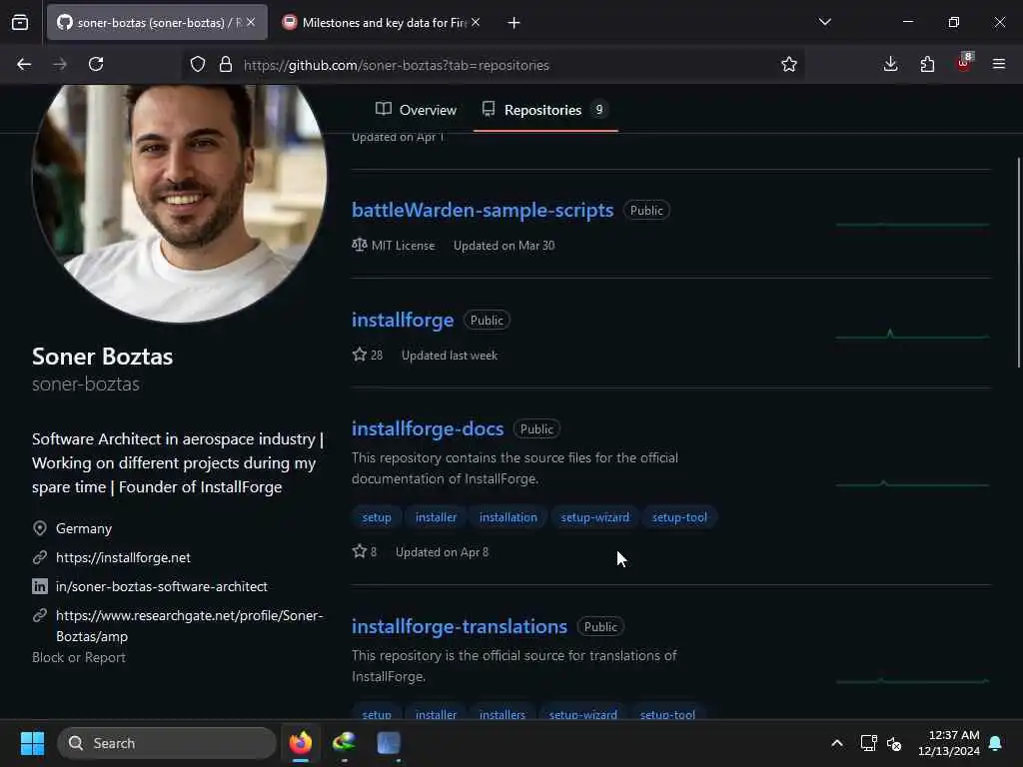
Task: Open Firefox View tab list icon
Action: (x=20, y=22)
